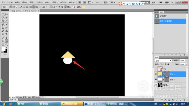Toggle visibility of background layer
Image resolution: width=189 pixels, height=106 pixels.
pyautogui.click(x=156, y=85)
